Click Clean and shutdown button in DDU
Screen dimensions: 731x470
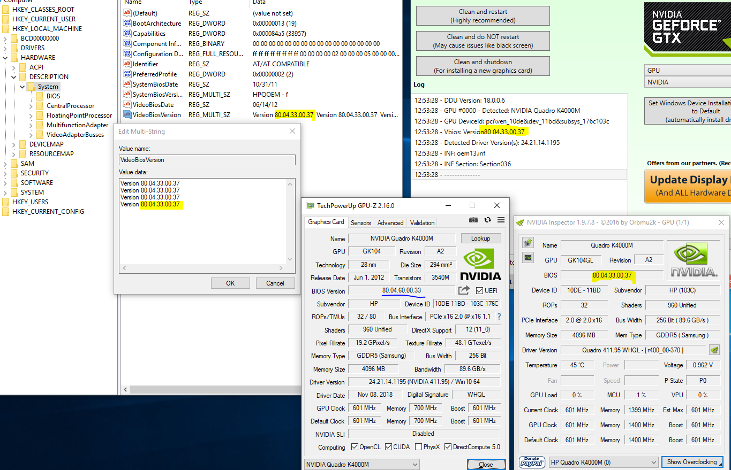[x=483, y=66]
